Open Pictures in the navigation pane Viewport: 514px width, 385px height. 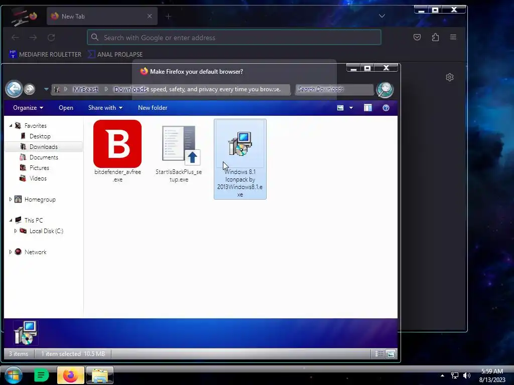pyautogui.click(x=39, y=167)
